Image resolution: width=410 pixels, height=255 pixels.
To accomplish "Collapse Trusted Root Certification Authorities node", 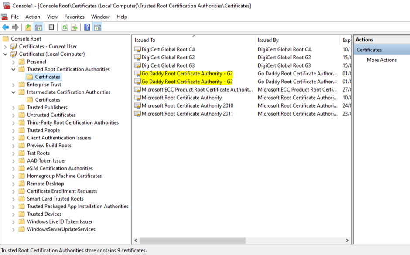I will click(14, 69).
